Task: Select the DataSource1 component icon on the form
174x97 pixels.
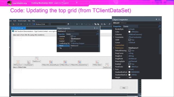Action: (x=37, y=58)
